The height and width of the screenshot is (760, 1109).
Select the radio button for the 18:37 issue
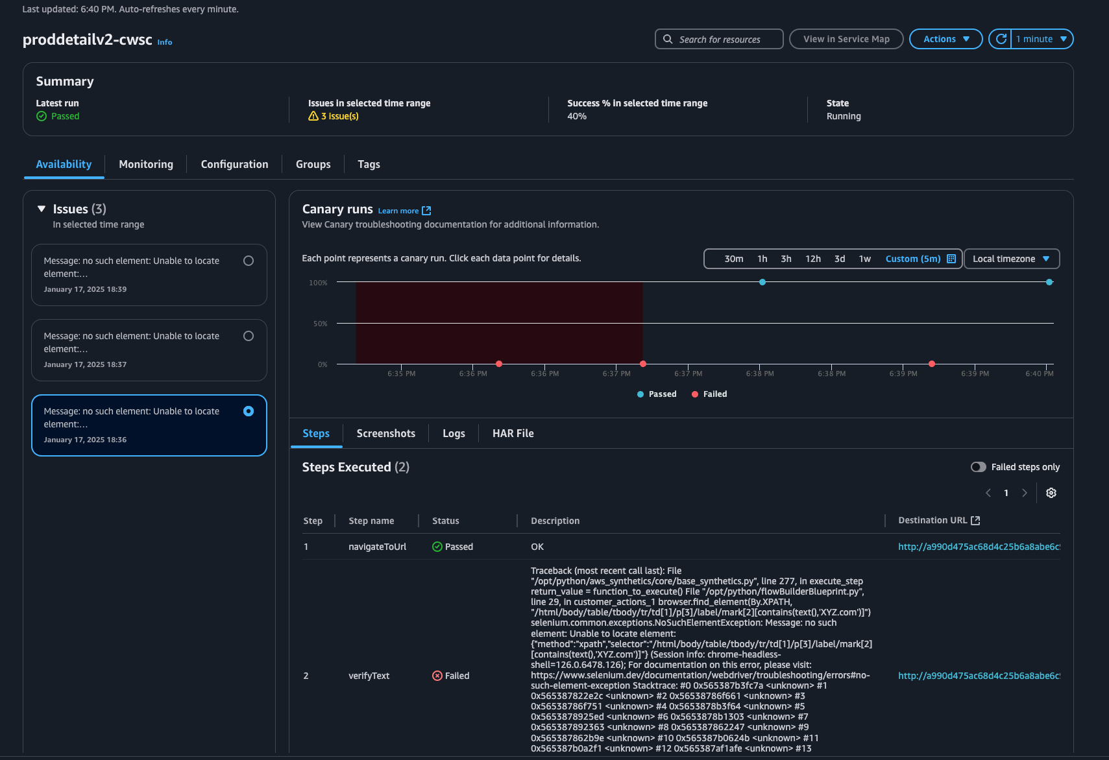[x=249, y=336]
